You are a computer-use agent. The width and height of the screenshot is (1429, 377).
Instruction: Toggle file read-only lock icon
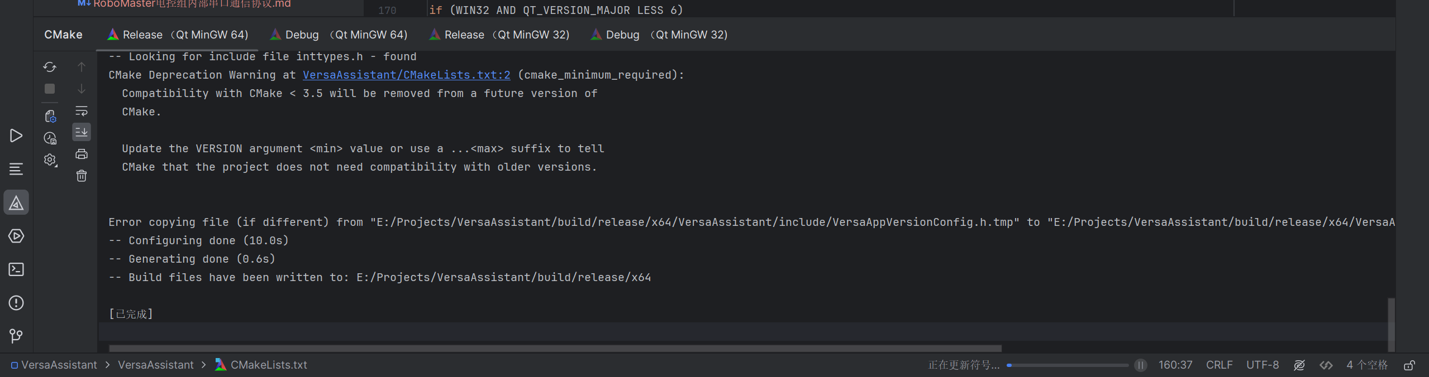pos(1409,365)
